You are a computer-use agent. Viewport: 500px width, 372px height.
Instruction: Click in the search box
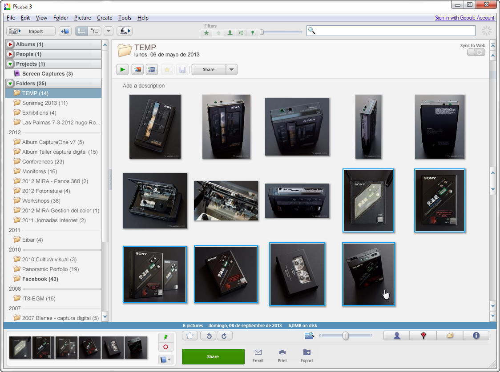pyautogui.click(x=391, y=31)
